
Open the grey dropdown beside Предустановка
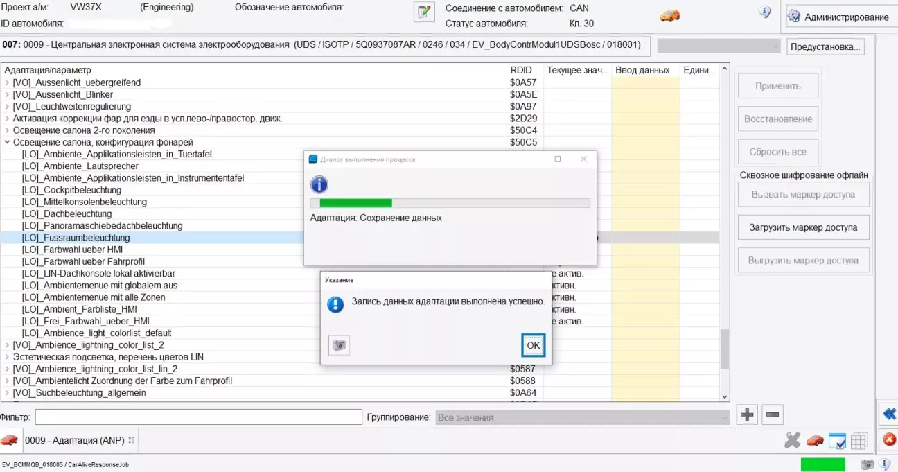click(719, 46)
